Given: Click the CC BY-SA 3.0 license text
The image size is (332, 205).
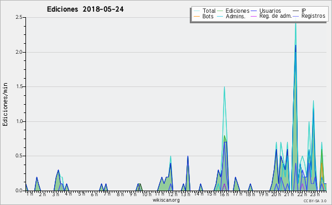Looking at the screenshot, I should 315,201.
